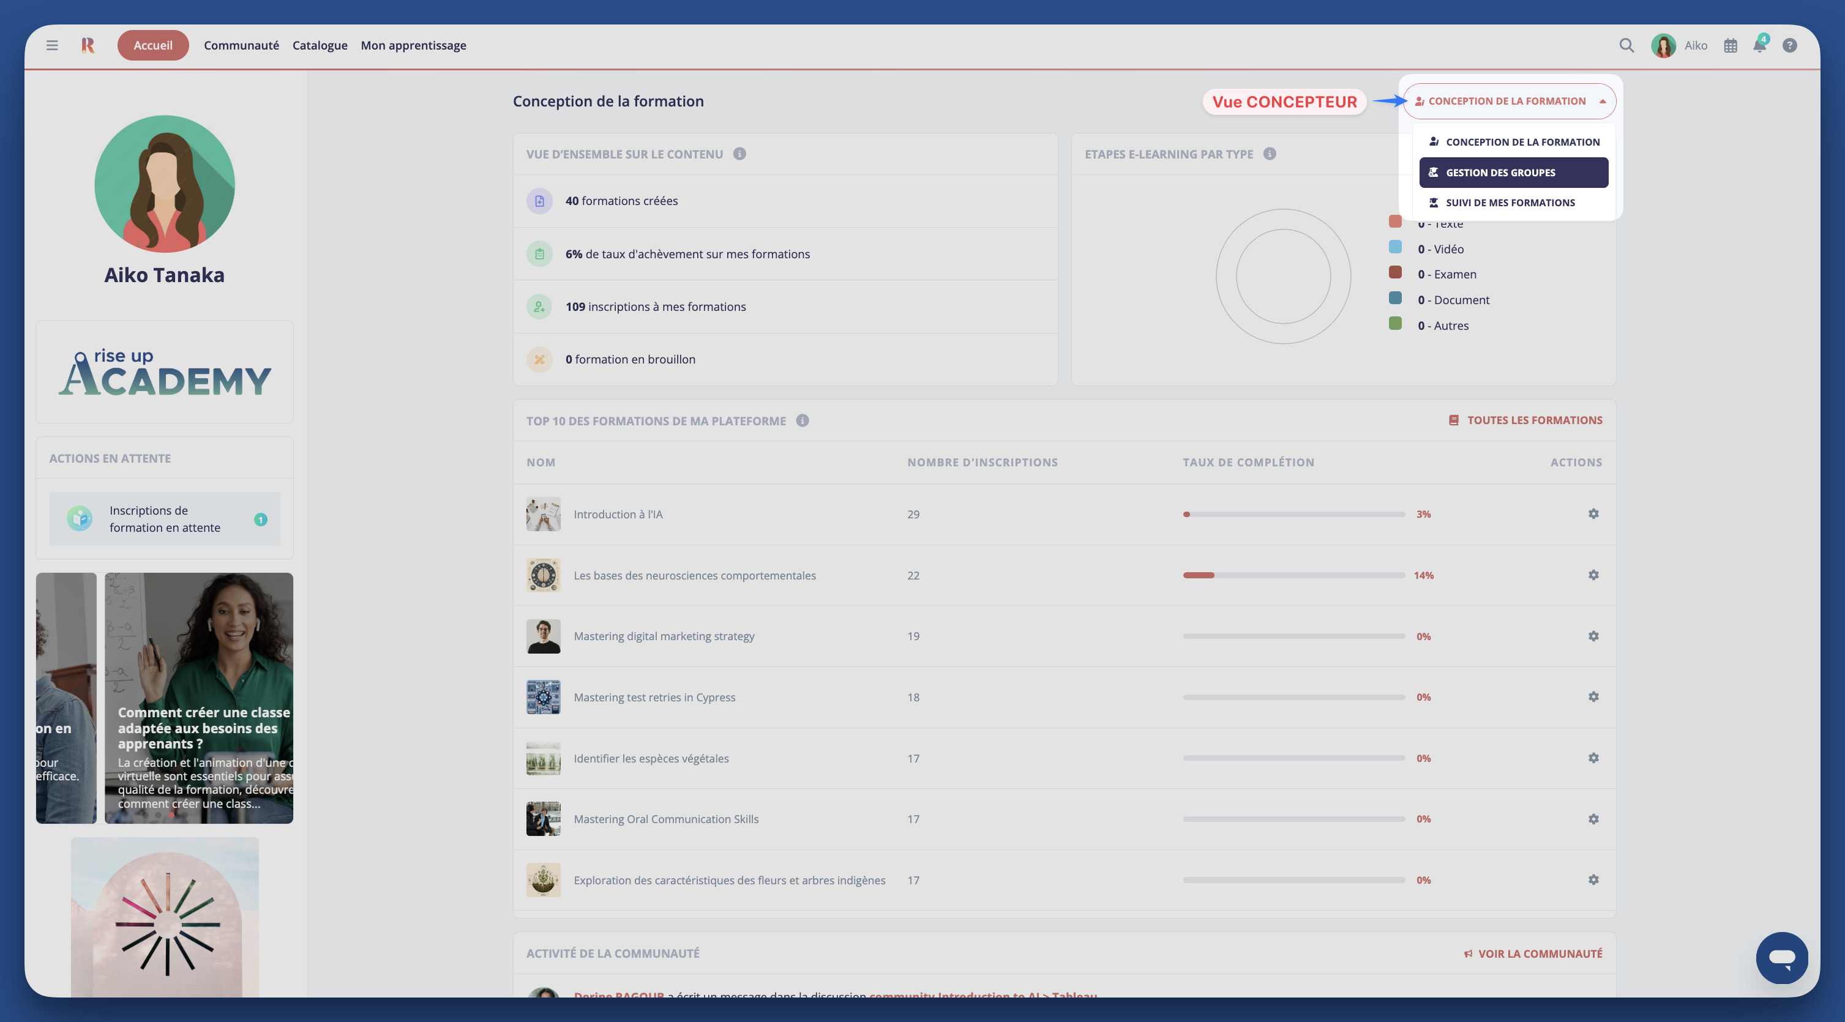Toggle the Vidéo legend color swatch
Screen dimensions: 1845x1022
[1395, 247]
